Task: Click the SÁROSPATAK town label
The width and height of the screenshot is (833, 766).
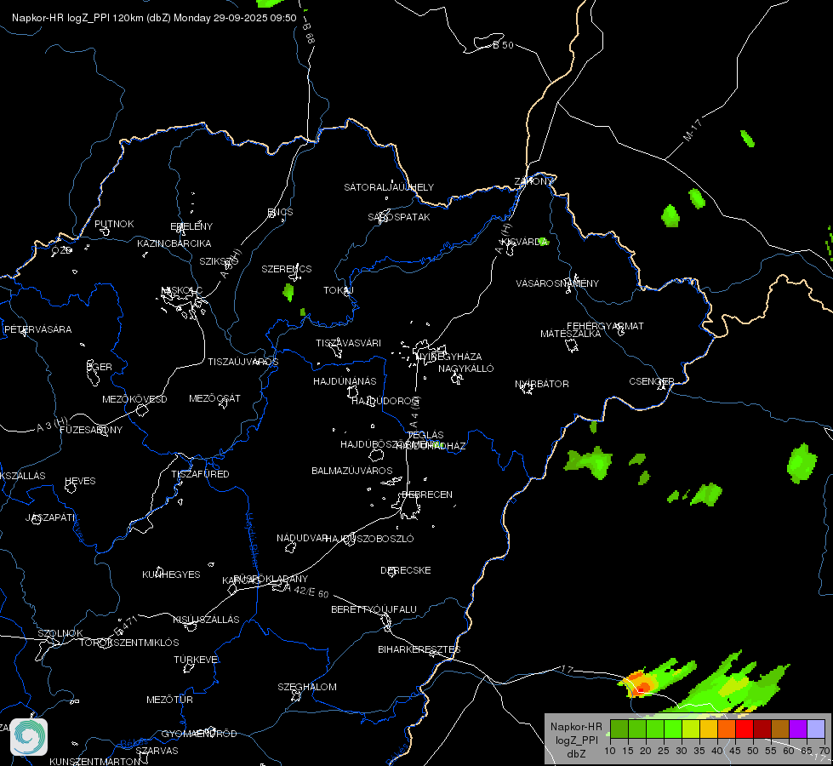Action: click(399, 217)
